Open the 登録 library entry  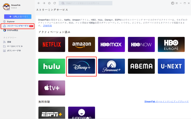tap(9, 42)
